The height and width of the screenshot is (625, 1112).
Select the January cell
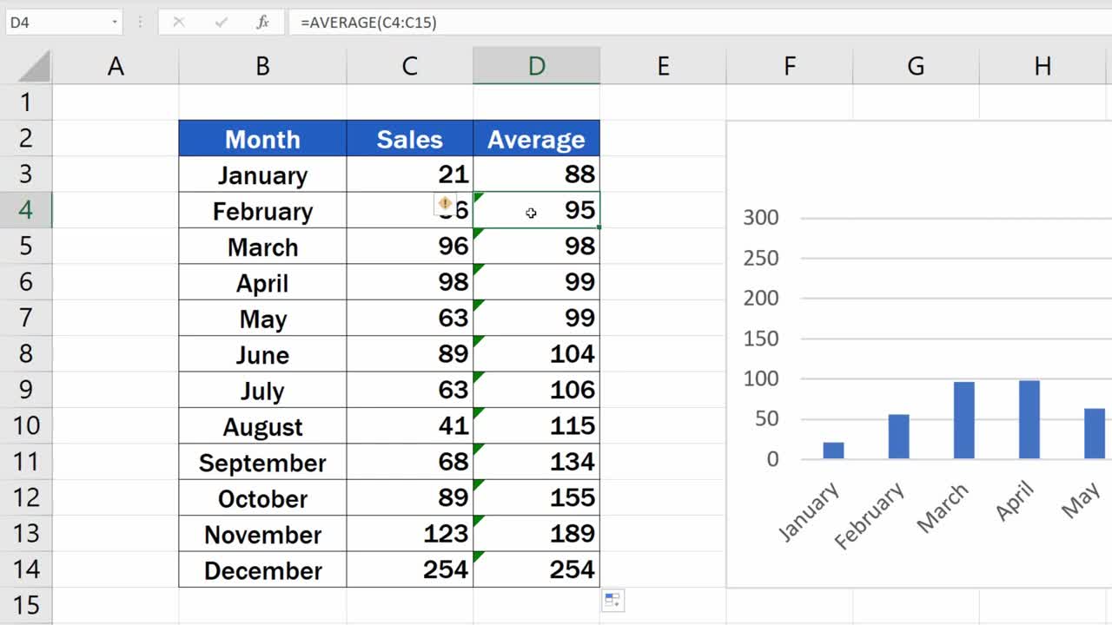(x=262, y=174)
